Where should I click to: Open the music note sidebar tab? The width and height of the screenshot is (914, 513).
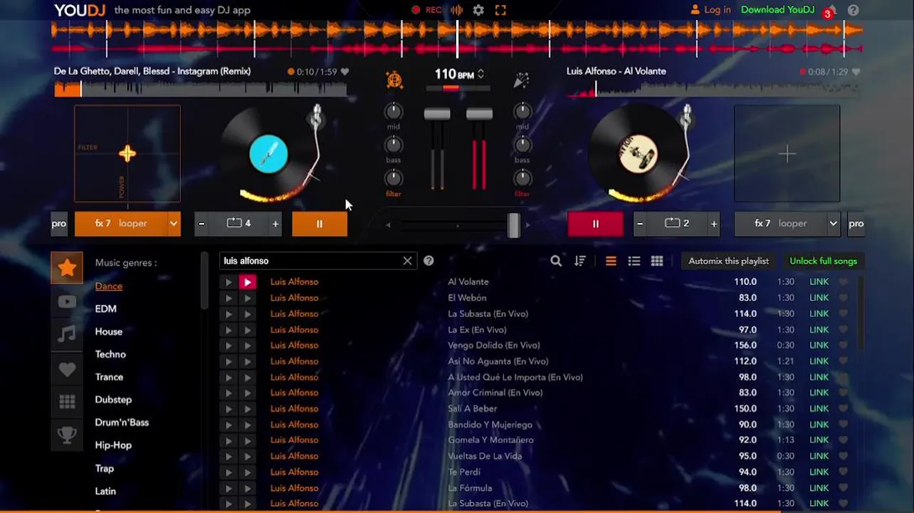tap(67, 333)
